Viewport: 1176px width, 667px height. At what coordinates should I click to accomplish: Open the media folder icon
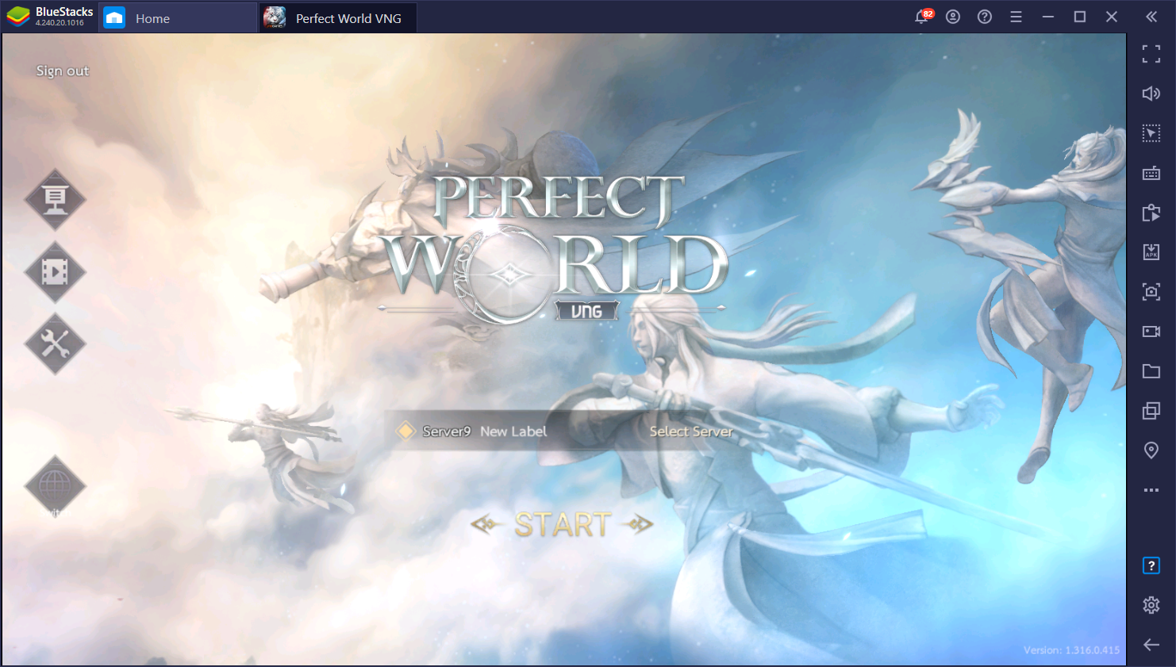point(1151,371)
